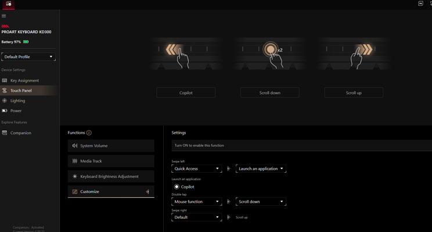Go to Key Assignment settings

(x=24, y=81)
